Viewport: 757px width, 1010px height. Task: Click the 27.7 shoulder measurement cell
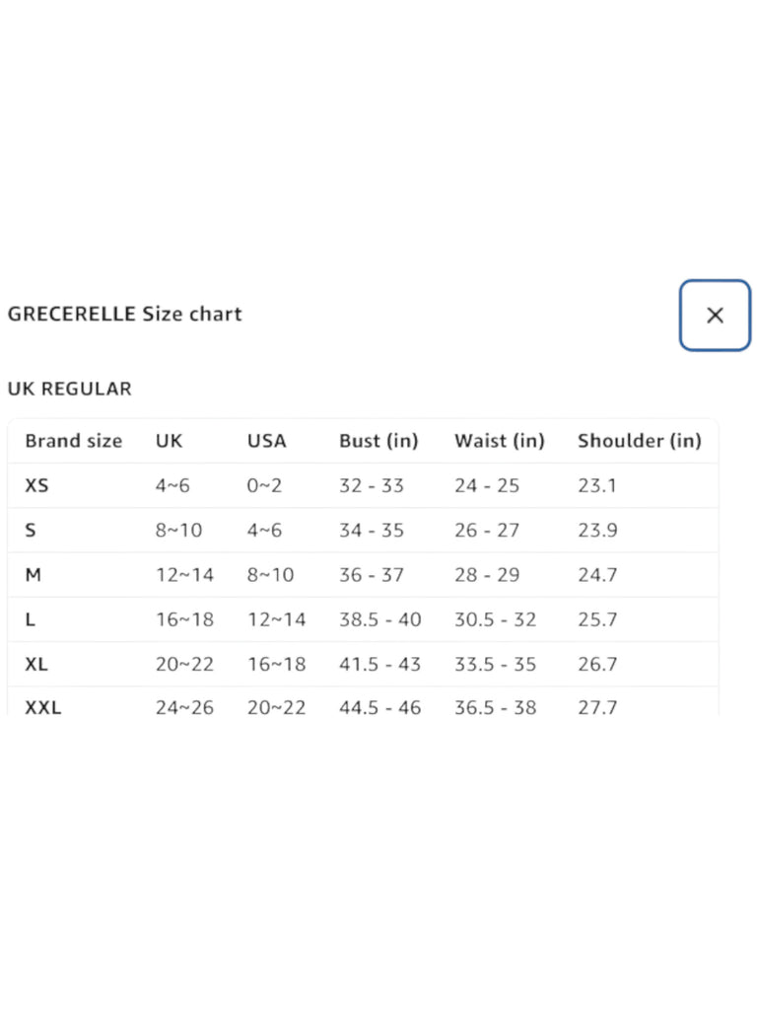[597, 707]
